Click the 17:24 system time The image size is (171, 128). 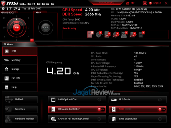point(13,9)
